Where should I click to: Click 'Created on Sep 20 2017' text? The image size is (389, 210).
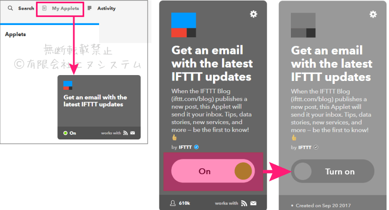pos(323,206)
